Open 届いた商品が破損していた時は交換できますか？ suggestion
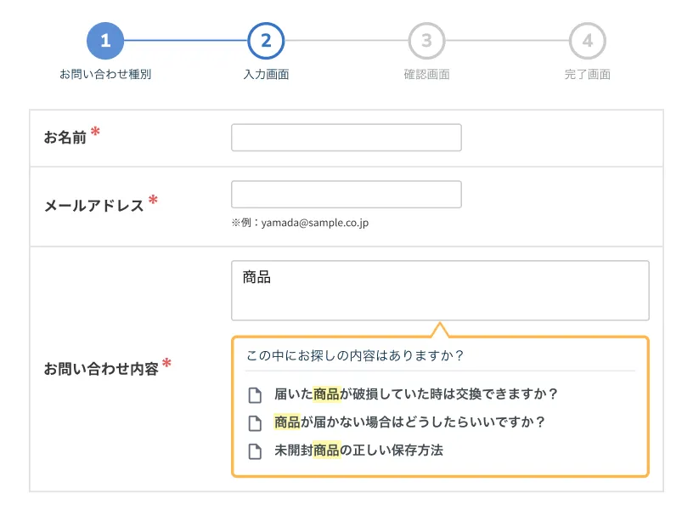The height and width of the screenshot is (510, 693). 415,394
